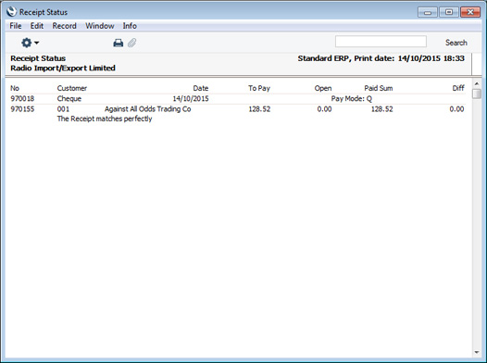This screenshot has width=487, height=363.
Task: Focus the search text field
Action: click(381, 42)
